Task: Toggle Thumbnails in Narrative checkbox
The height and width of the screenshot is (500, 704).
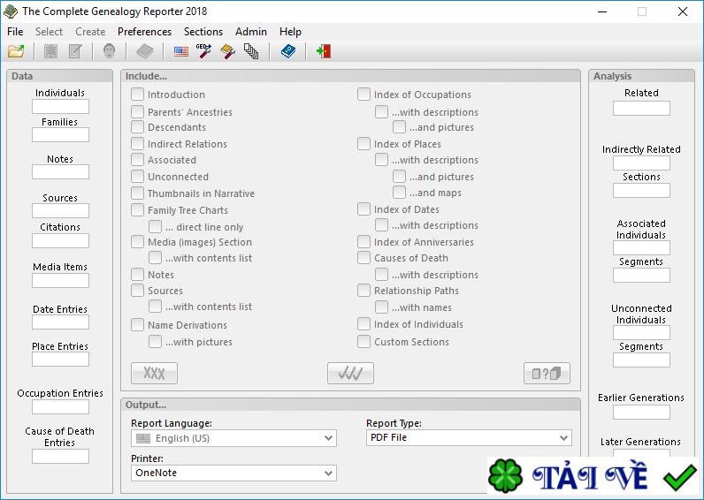Action: click(x=137, y=193)
